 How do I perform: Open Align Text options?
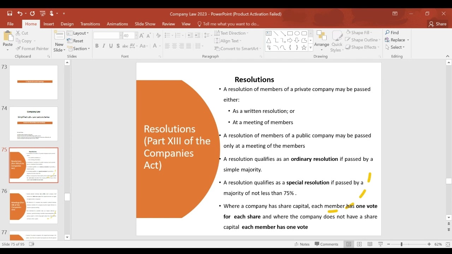(x=228, y=41)
